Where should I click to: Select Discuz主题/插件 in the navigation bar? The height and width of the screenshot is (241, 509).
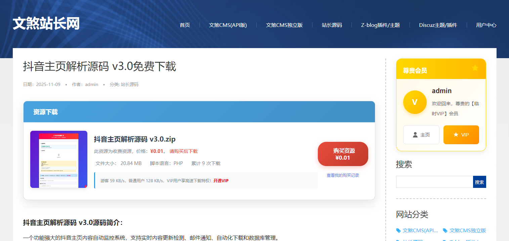click(438, 25)
